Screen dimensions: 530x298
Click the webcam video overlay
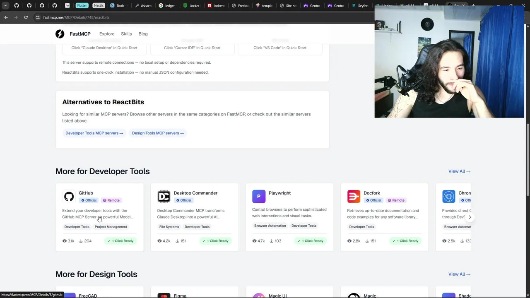point(449,62)
